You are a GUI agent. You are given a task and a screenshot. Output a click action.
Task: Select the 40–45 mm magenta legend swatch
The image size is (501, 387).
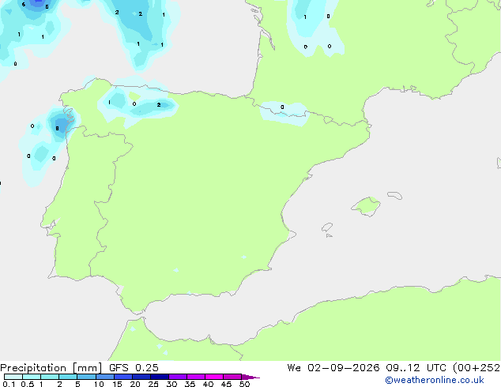tap(214, 377)
